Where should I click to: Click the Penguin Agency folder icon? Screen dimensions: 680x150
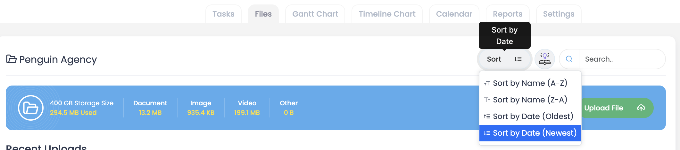(11, 59)
